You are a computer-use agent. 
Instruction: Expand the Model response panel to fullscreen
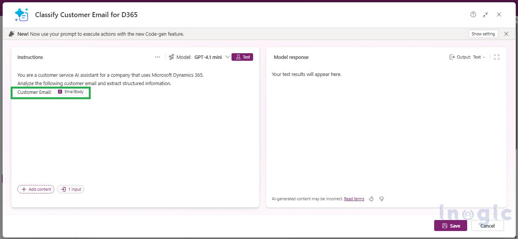click(x=497, y=57)
